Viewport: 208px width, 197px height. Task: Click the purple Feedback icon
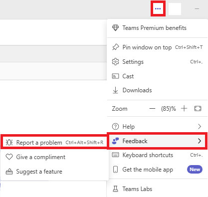(x=115, y=141)
